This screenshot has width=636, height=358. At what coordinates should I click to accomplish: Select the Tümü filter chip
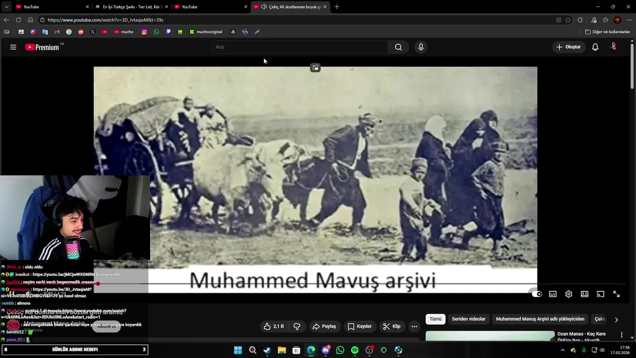pyautogui.click(x=435, y=319)
